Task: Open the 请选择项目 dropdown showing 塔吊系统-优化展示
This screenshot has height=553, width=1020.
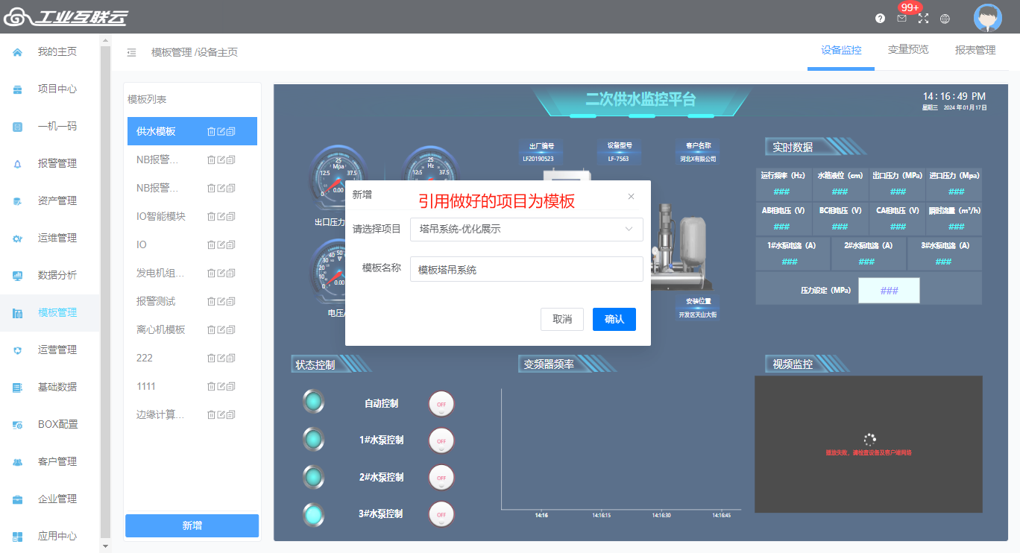Action: 526,230
